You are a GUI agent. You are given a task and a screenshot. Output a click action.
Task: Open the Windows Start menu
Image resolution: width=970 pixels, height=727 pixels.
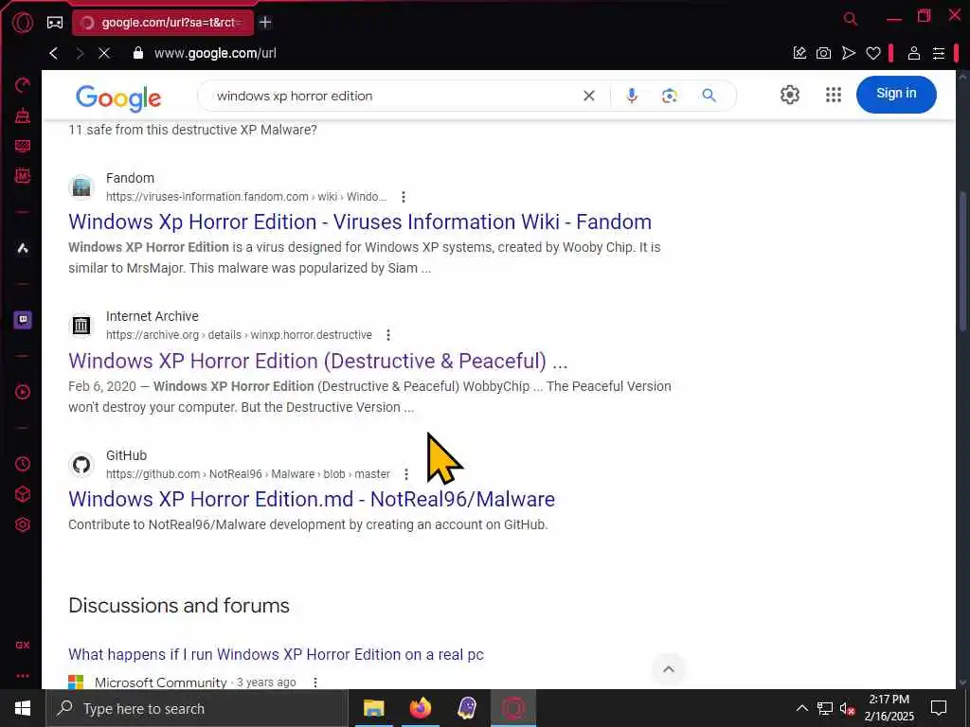click(x=23, y=708)
